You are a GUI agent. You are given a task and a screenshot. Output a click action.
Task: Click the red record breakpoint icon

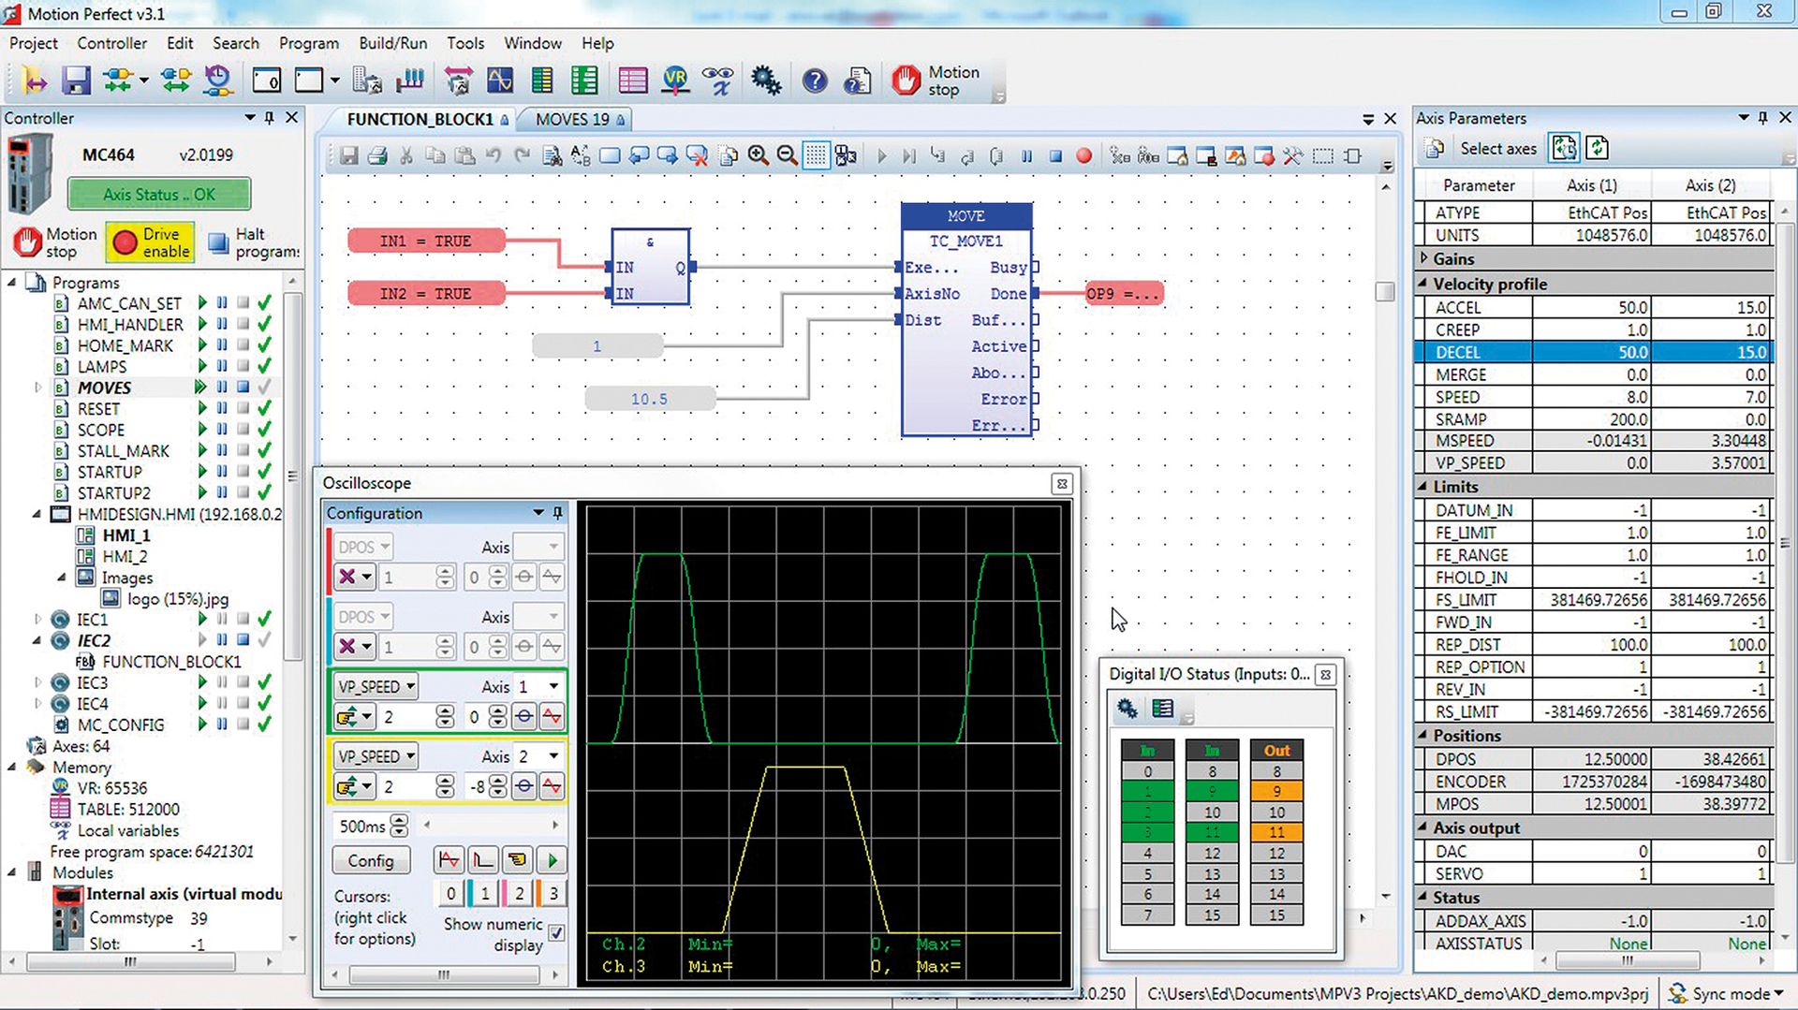click(1083, 156)
